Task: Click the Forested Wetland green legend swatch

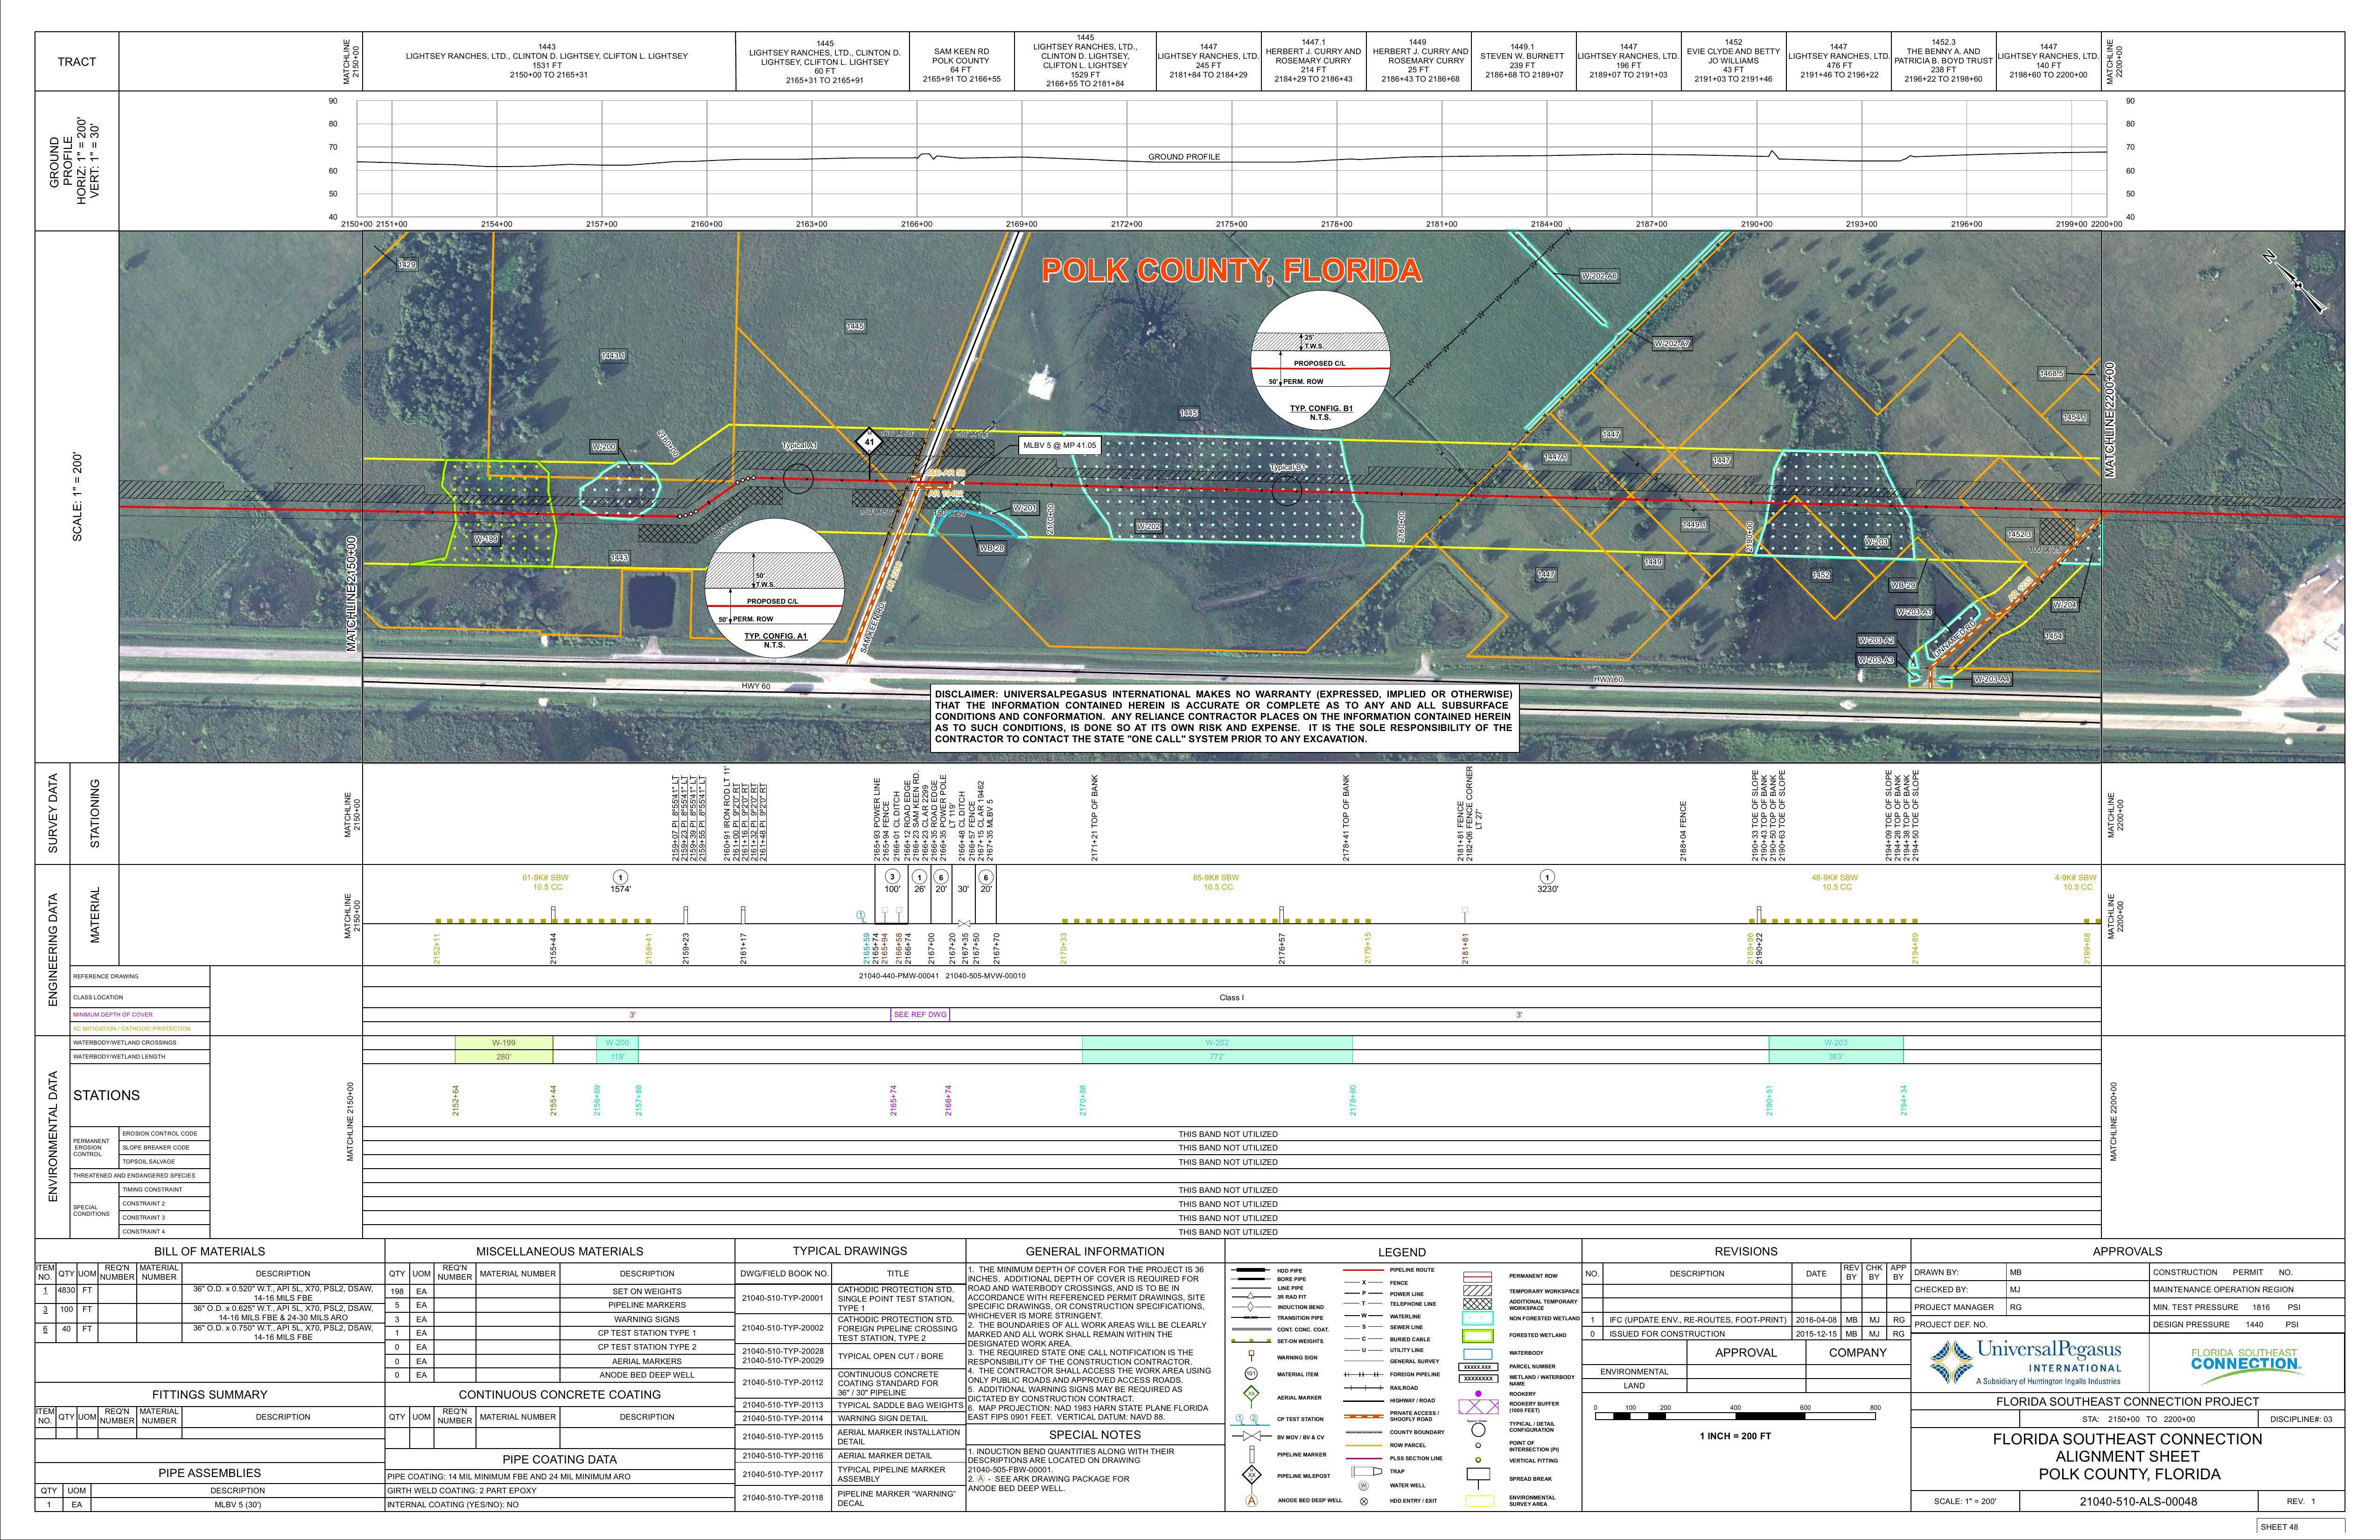Action: coord(1477,1335)
